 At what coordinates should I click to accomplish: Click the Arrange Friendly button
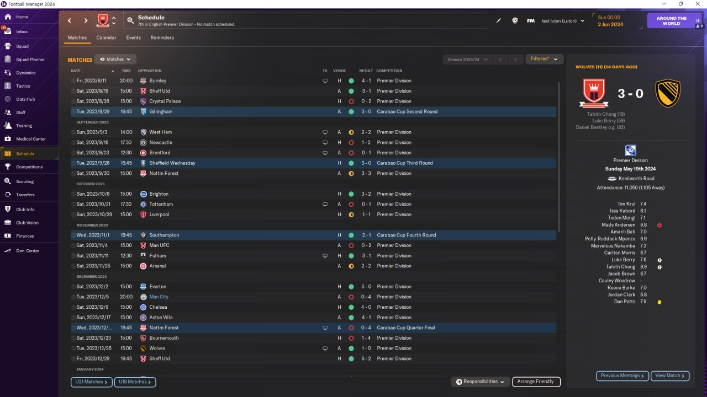[x=536, y=382]
